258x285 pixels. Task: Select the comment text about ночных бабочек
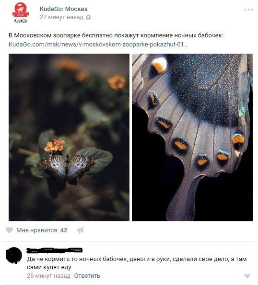(137, 263)
